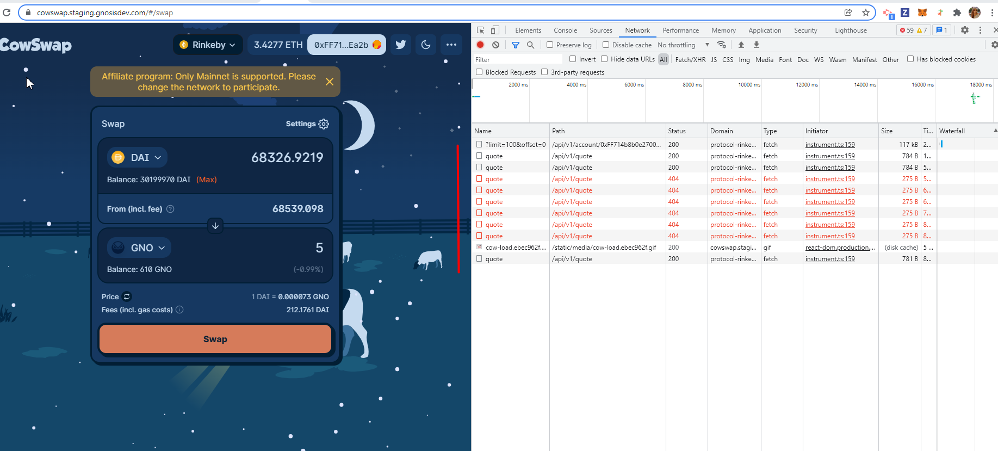
Task: Clear the network log
Action: 495,45
